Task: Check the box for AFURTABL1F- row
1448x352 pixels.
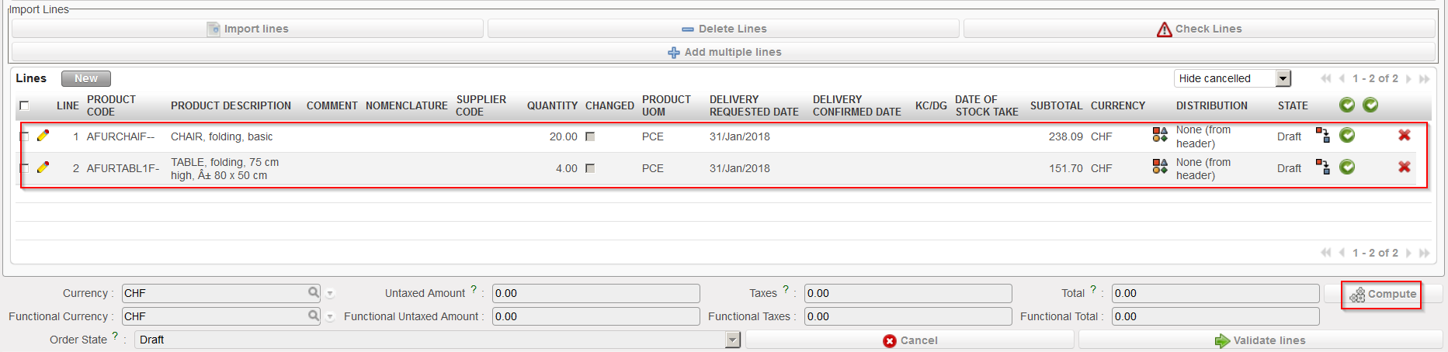Action: 24,168
